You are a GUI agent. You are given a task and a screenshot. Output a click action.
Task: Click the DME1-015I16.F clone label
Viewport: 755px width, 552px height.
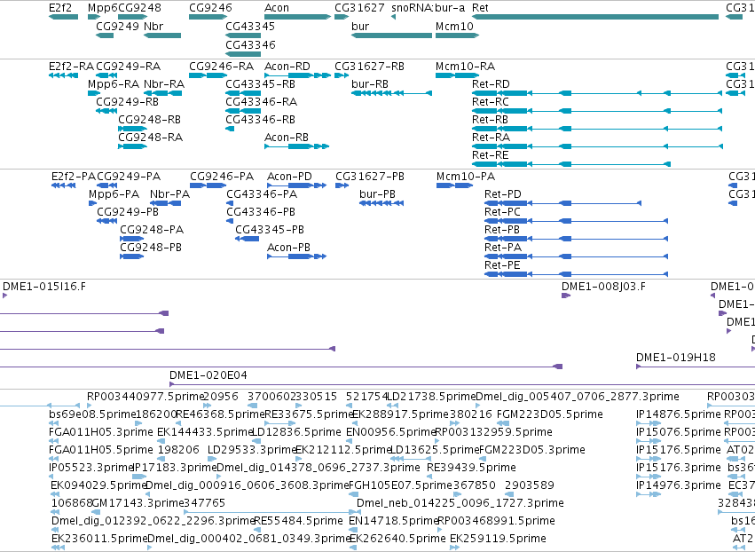click(x=44, y=287)
